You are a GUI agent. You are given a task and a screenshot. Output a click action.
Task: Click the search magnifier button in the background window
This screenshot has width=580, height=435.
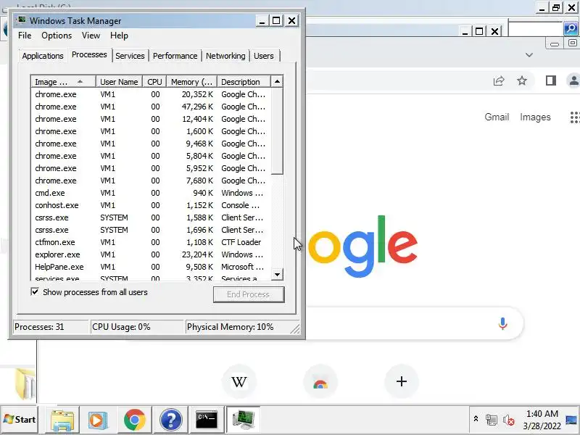(571, 28)
